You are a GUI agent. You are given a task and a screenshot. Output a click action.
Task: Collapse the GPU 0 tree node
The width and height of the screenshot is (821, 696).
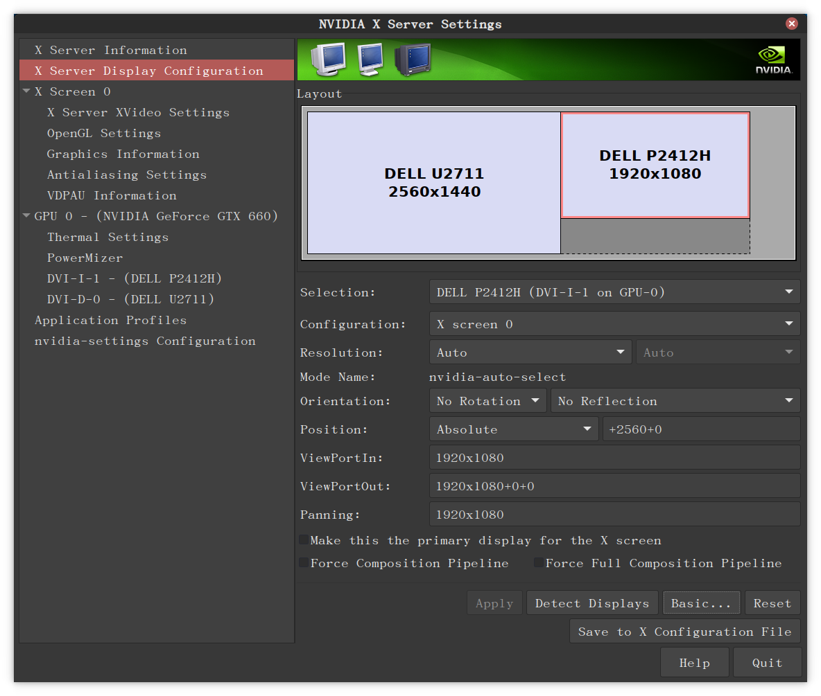[x=26, y=215]
